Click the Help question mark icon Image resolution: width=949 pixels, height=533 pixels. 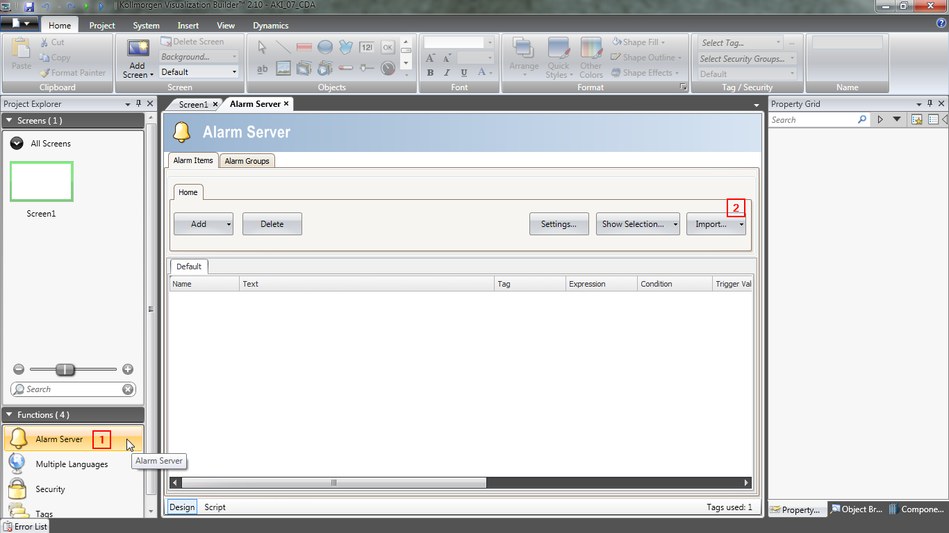[941, 23]
